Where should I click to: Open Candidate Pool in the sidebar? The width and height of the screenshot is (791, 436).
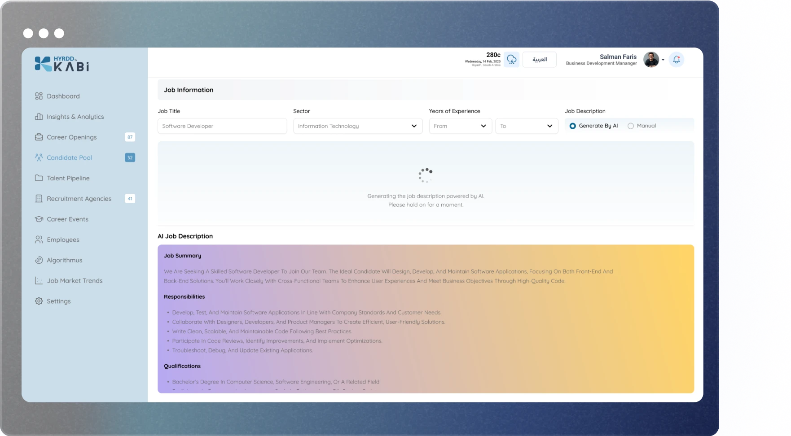[x=70, y=158]
